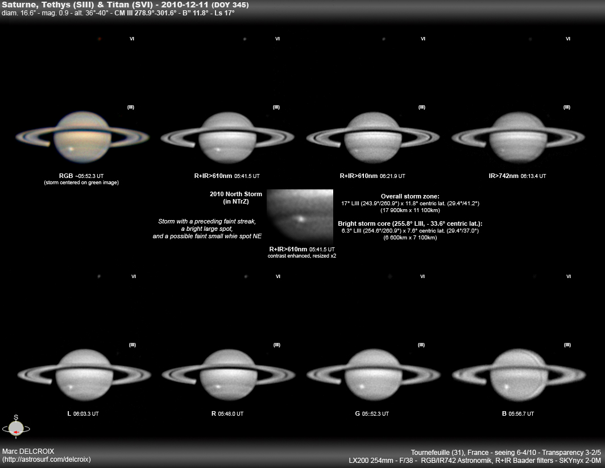This screenshot has height=468, width=605.
Task: Click the "Bright storm core" heading line
Action: pyautogui.click(x=410, y=224)
